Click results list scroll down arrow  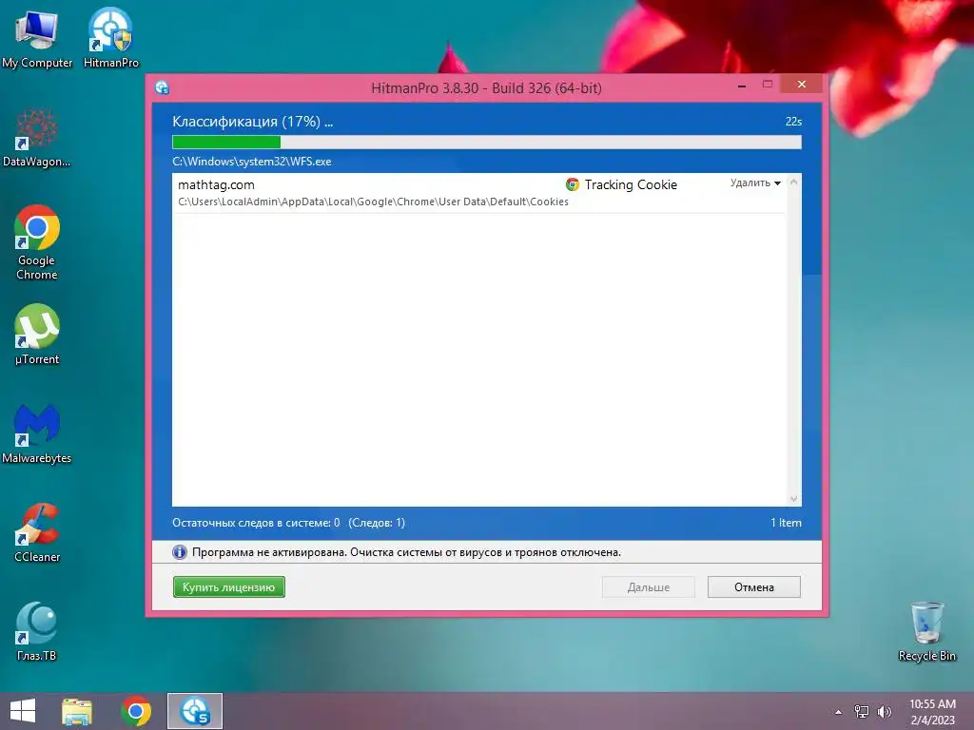(x=793, y=498)
